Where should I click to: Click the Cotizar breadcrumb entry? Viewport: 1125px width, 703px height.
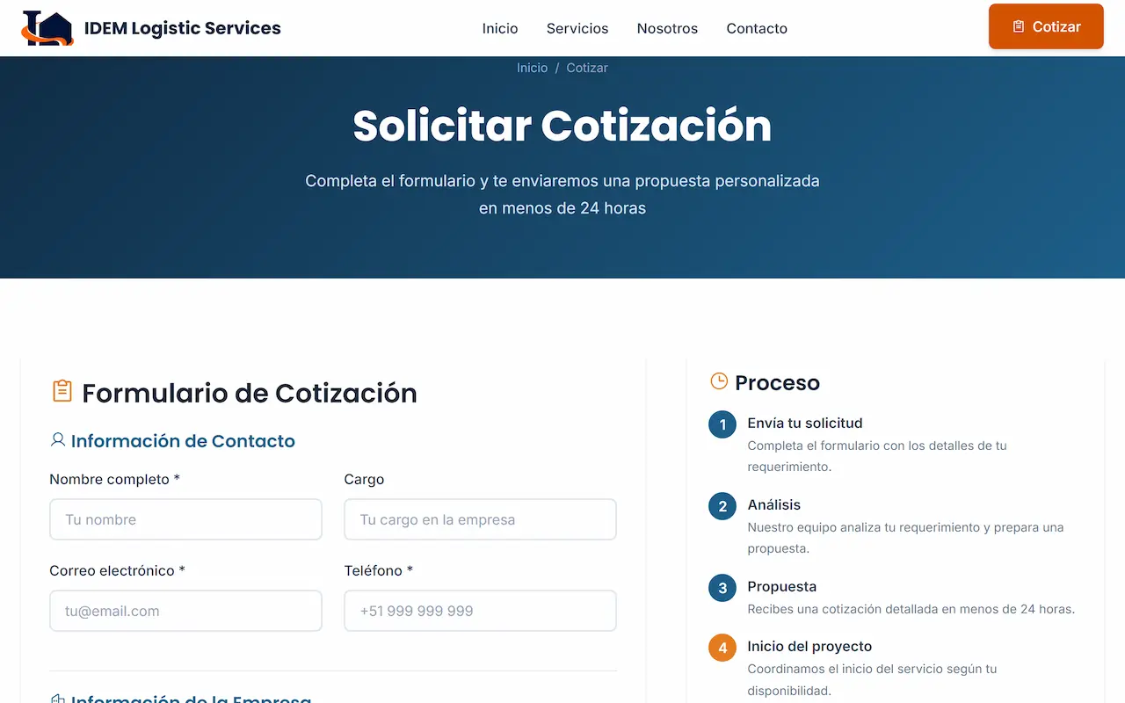pyautogui.click(x=587, y=68)
